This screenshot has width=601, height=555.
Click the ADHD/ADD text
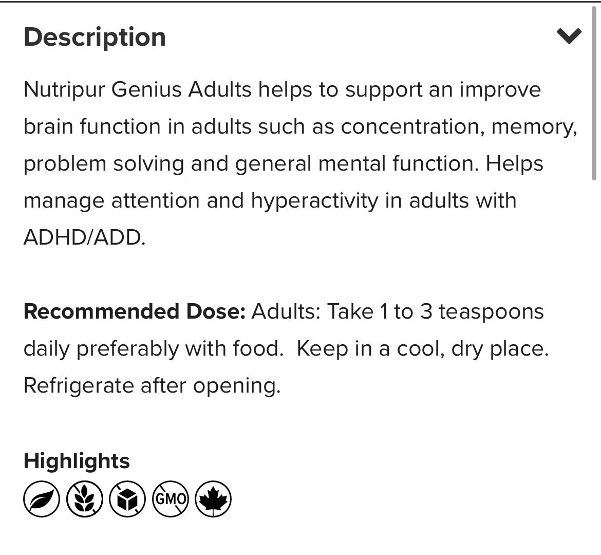click(85, 237)
